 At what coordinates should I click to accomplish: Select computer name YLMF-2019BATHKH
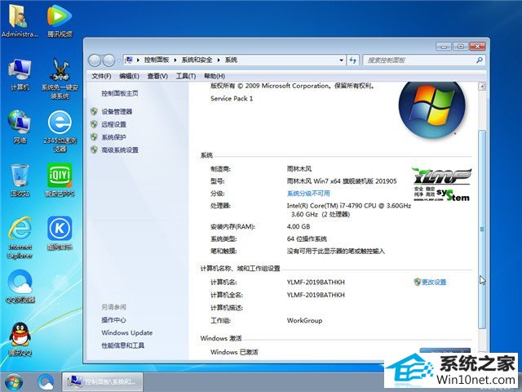(316, 282)
